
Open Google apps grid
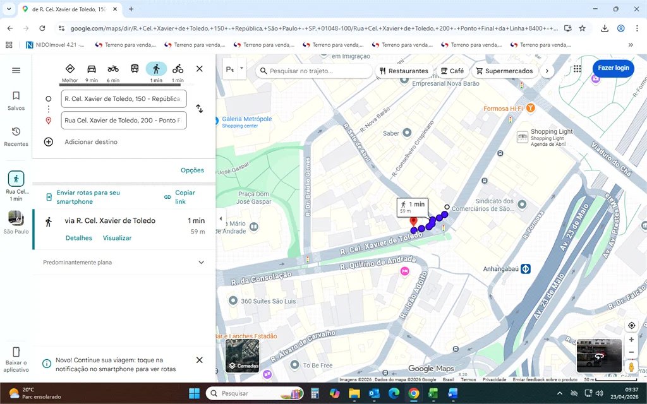pos(577,68)
